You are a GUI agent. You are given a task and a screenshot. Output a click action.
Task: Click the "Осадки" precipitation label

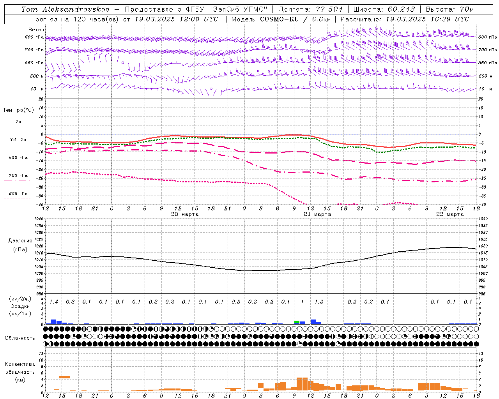(20, 306)
